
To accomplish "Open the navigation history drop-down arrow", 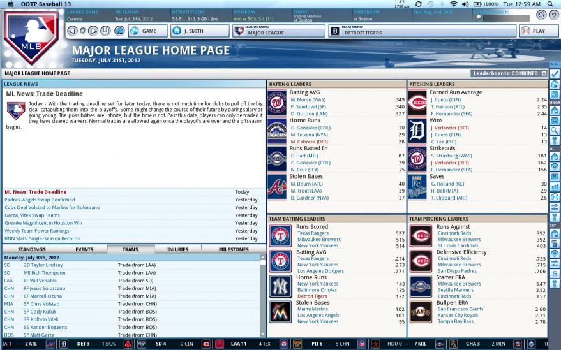I will [82, 31].
